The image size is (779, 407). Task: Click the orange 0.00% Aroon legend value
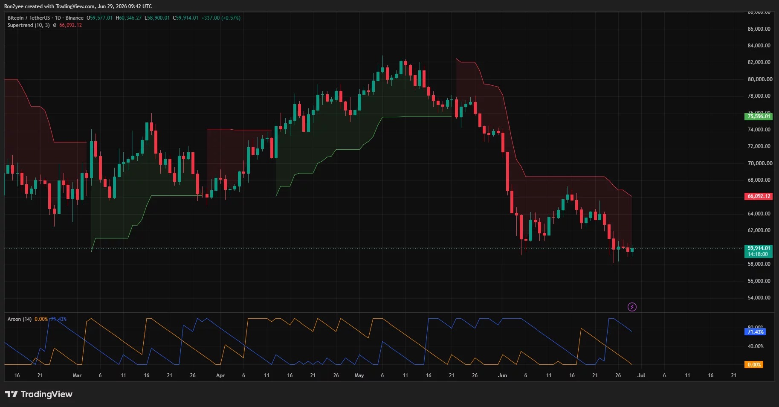[41, 319]
